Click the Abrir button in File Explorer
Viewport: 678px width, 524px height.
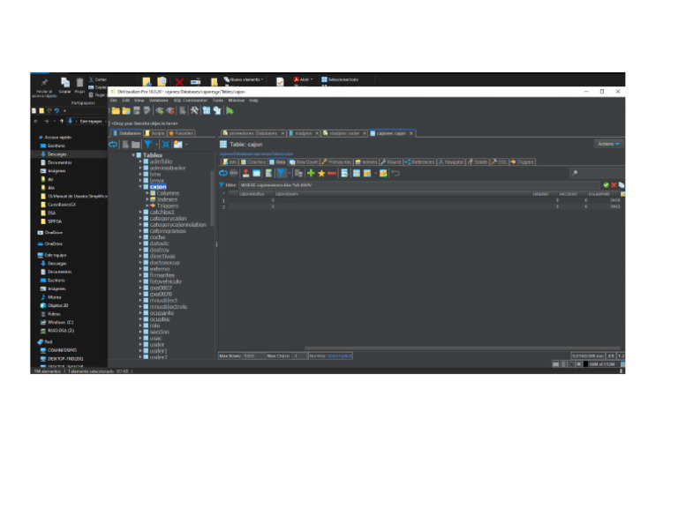pyautogui.click(x=303, y=79)
